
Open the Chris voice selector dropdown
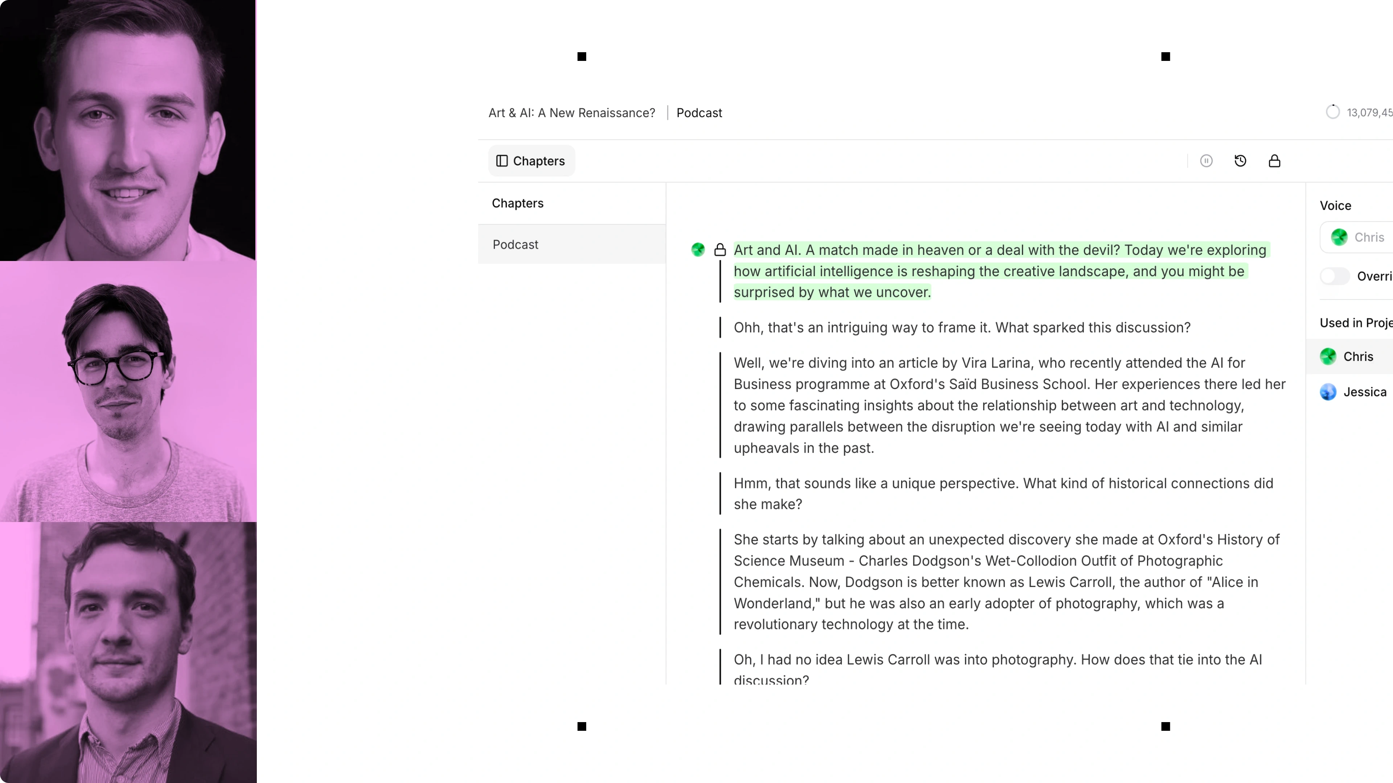point(1356,237)
